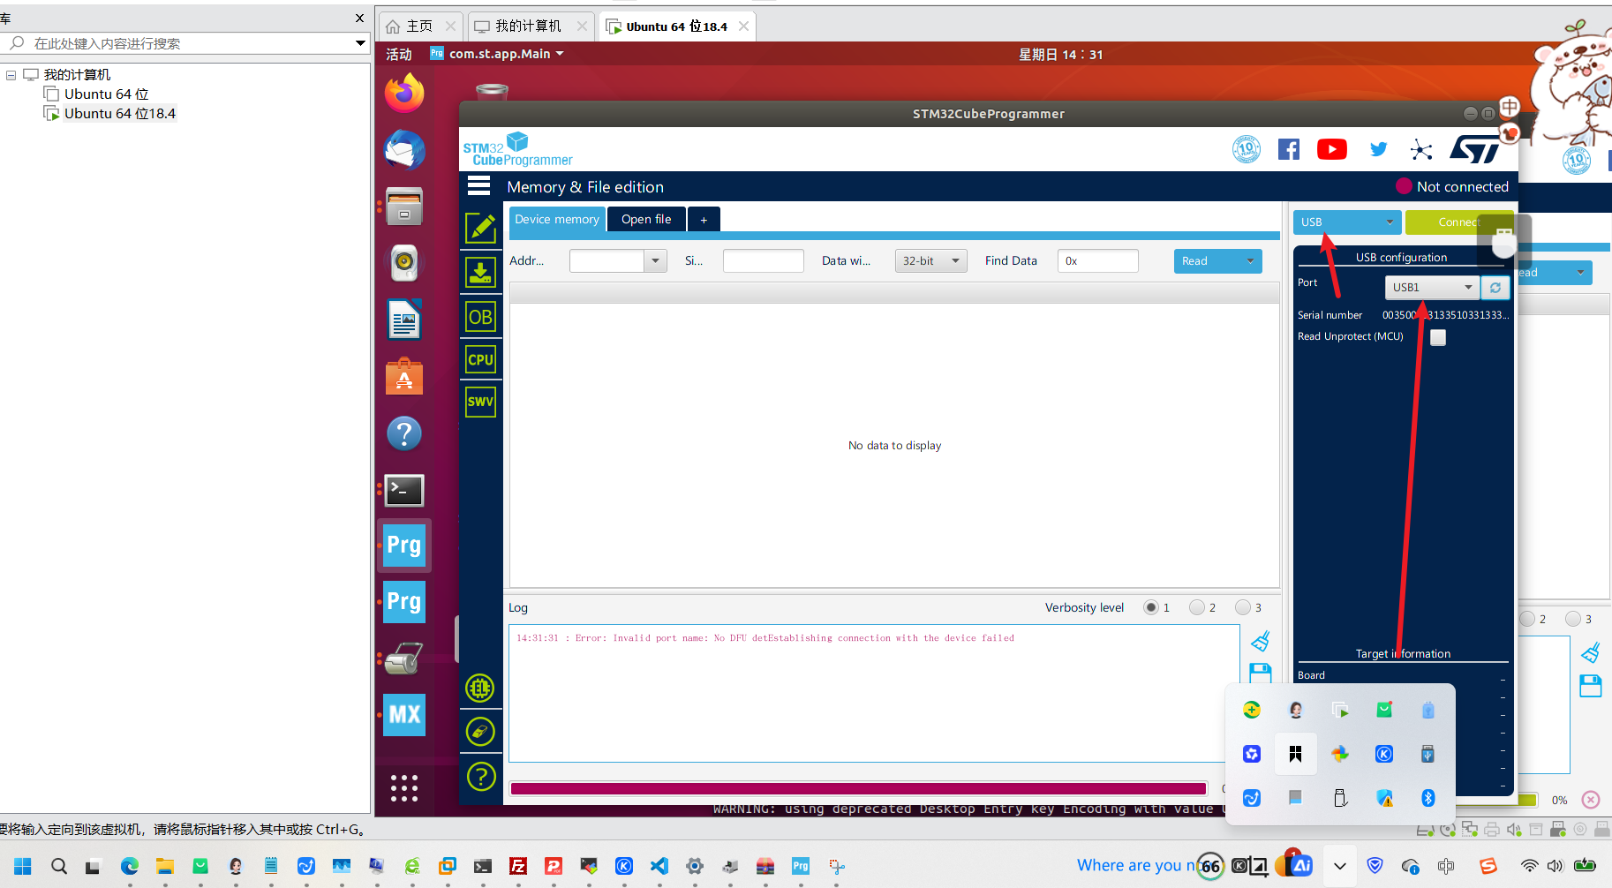The height and width of the screenshot is (888, 1612).
Task: Open the ST Facebook page icon
Action: pos(1289,150)
